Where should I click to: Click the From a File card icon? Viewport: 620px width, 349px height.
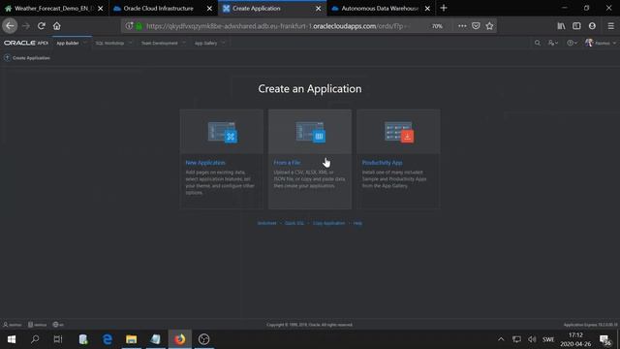click(311, 132)
